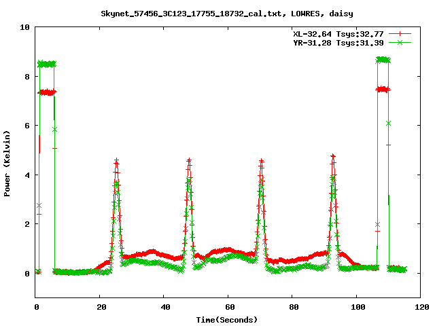Click the Power (Kelvin) y-axis label
The width and height of the screenshot is (435, 326).
(7, 164)
